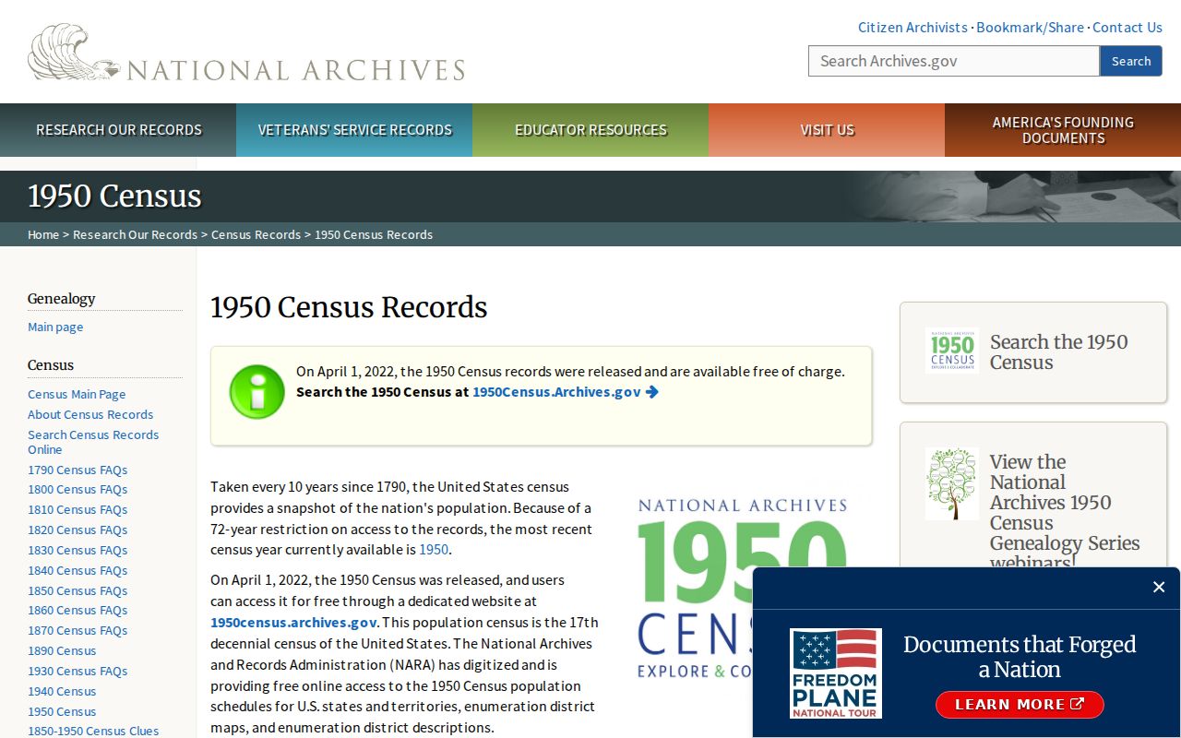
Task: Click Census Records breadcrumb link
Action: pos(256,234)
